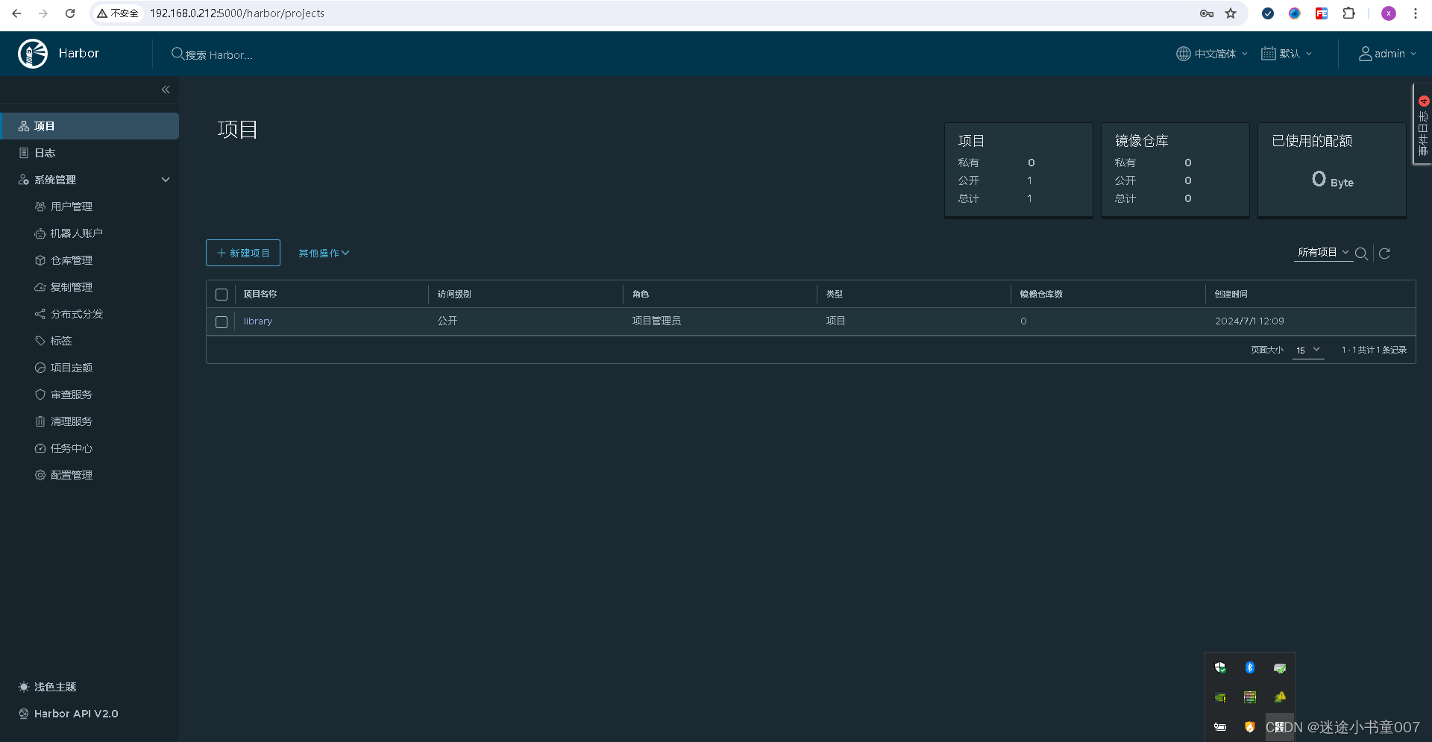
Task: Click 新建项目 button
Action: pos(243,253)
